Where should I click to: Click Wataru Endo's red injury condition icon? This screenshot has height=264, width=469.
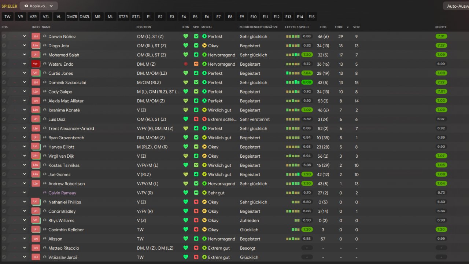pos(186,64)
